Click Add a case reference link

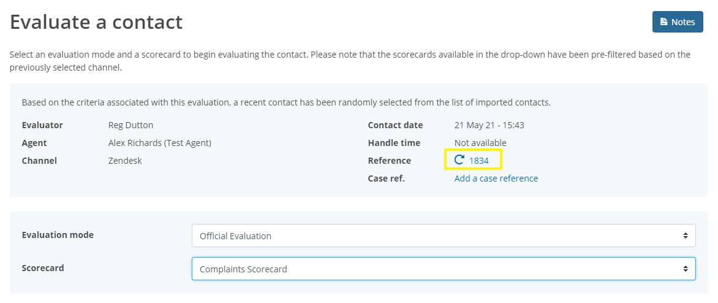coord(496,178)
